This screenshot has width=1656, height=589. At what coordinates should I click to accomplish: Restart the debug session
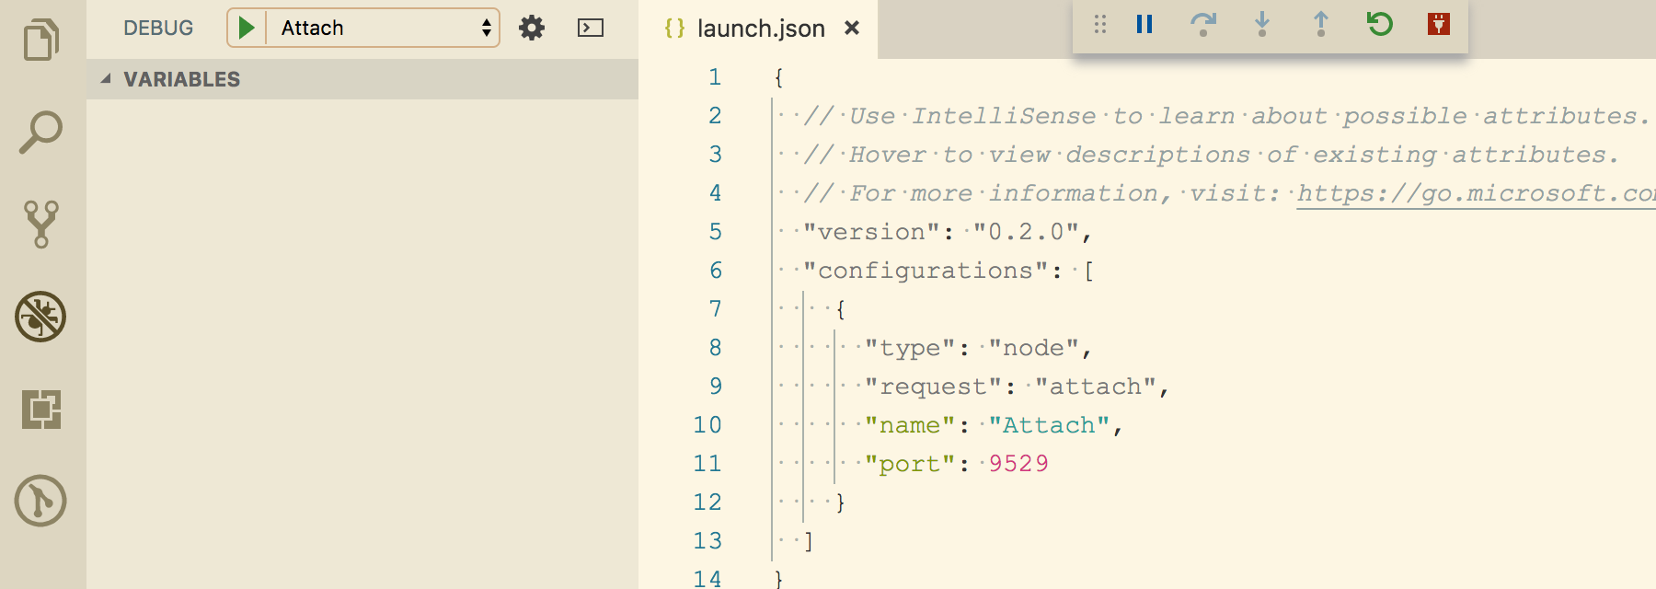pos(1380,24)
